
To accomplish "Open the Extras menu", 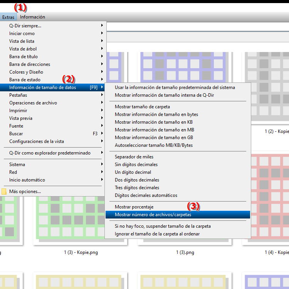I will click(x=8, y=17).
